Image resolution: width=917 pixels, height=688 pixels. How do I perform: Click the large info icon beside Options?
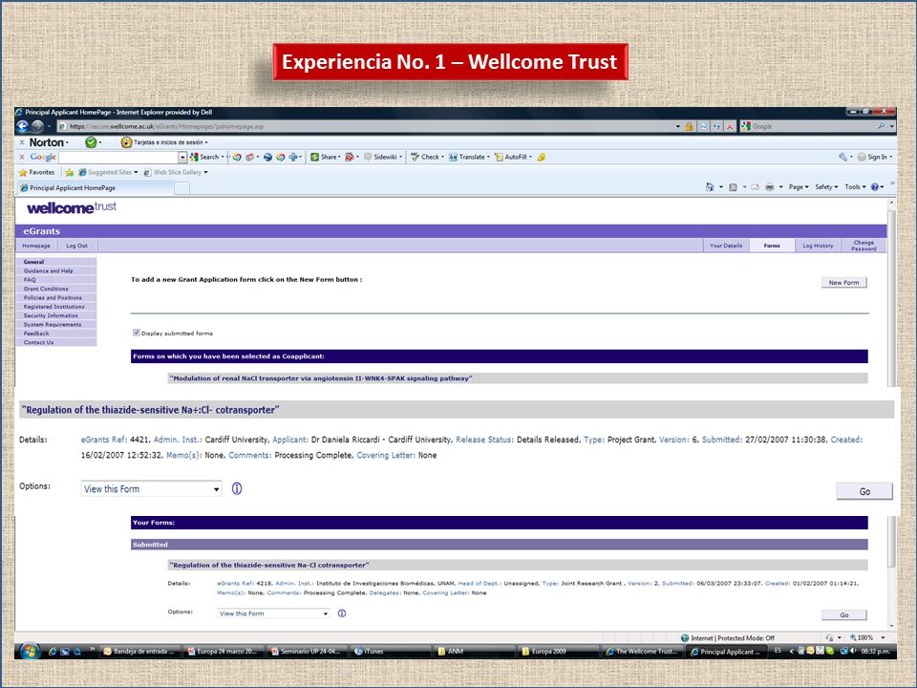tap(237, 488)
